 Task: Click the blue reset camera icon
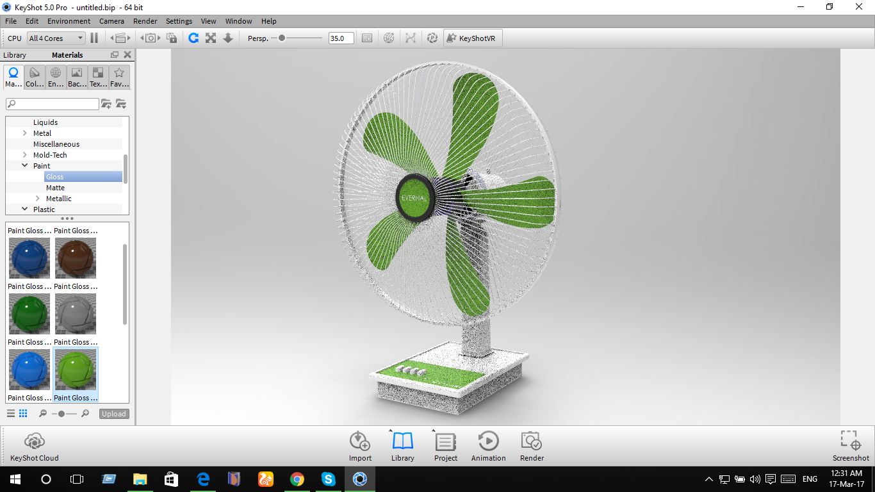click(193, 38)
